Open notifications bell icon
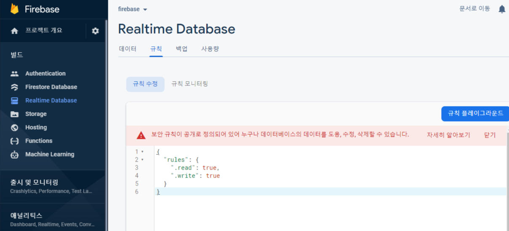Screen dimensions: 509x231 point(502,9)
